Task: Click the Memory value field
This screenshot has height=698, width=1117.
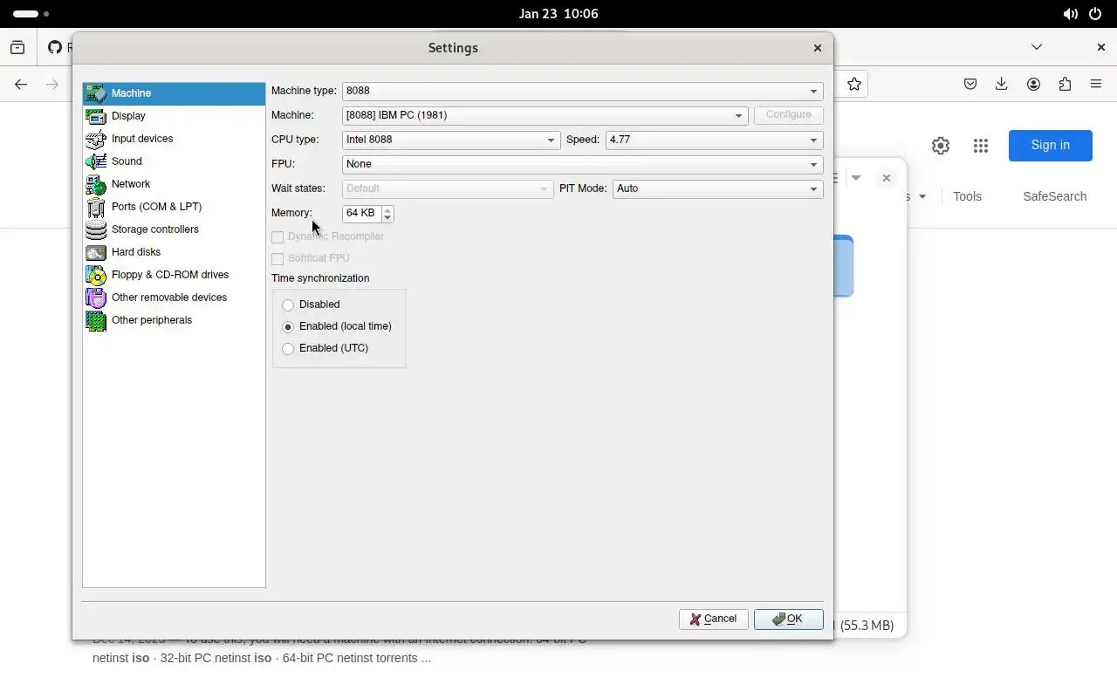Action: click(x=361, y=213)
